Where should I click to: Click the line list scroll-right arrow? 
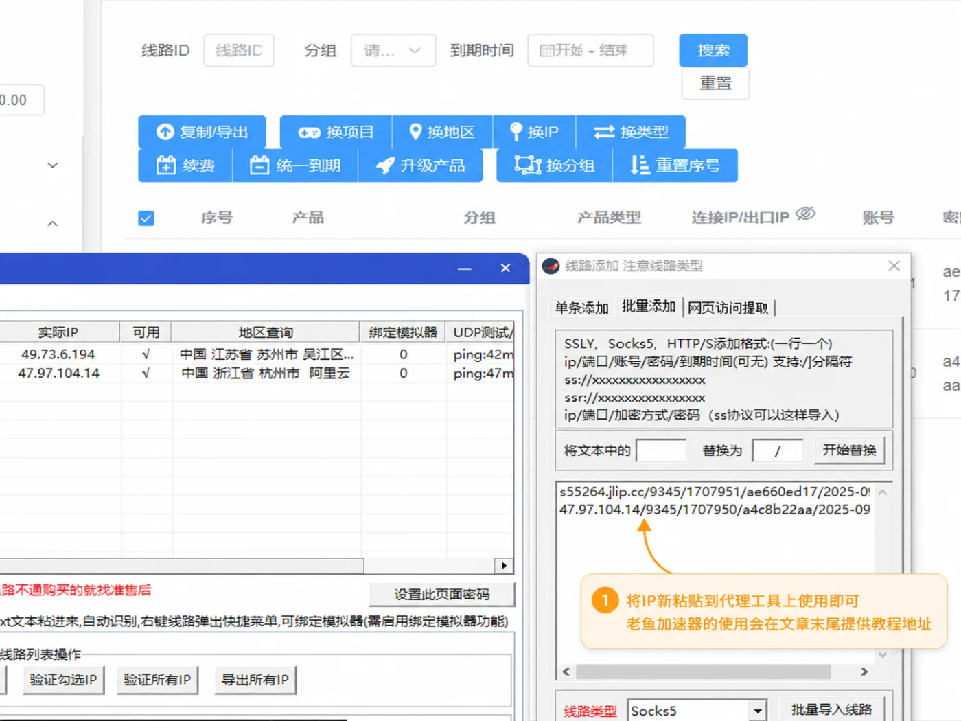504,566
